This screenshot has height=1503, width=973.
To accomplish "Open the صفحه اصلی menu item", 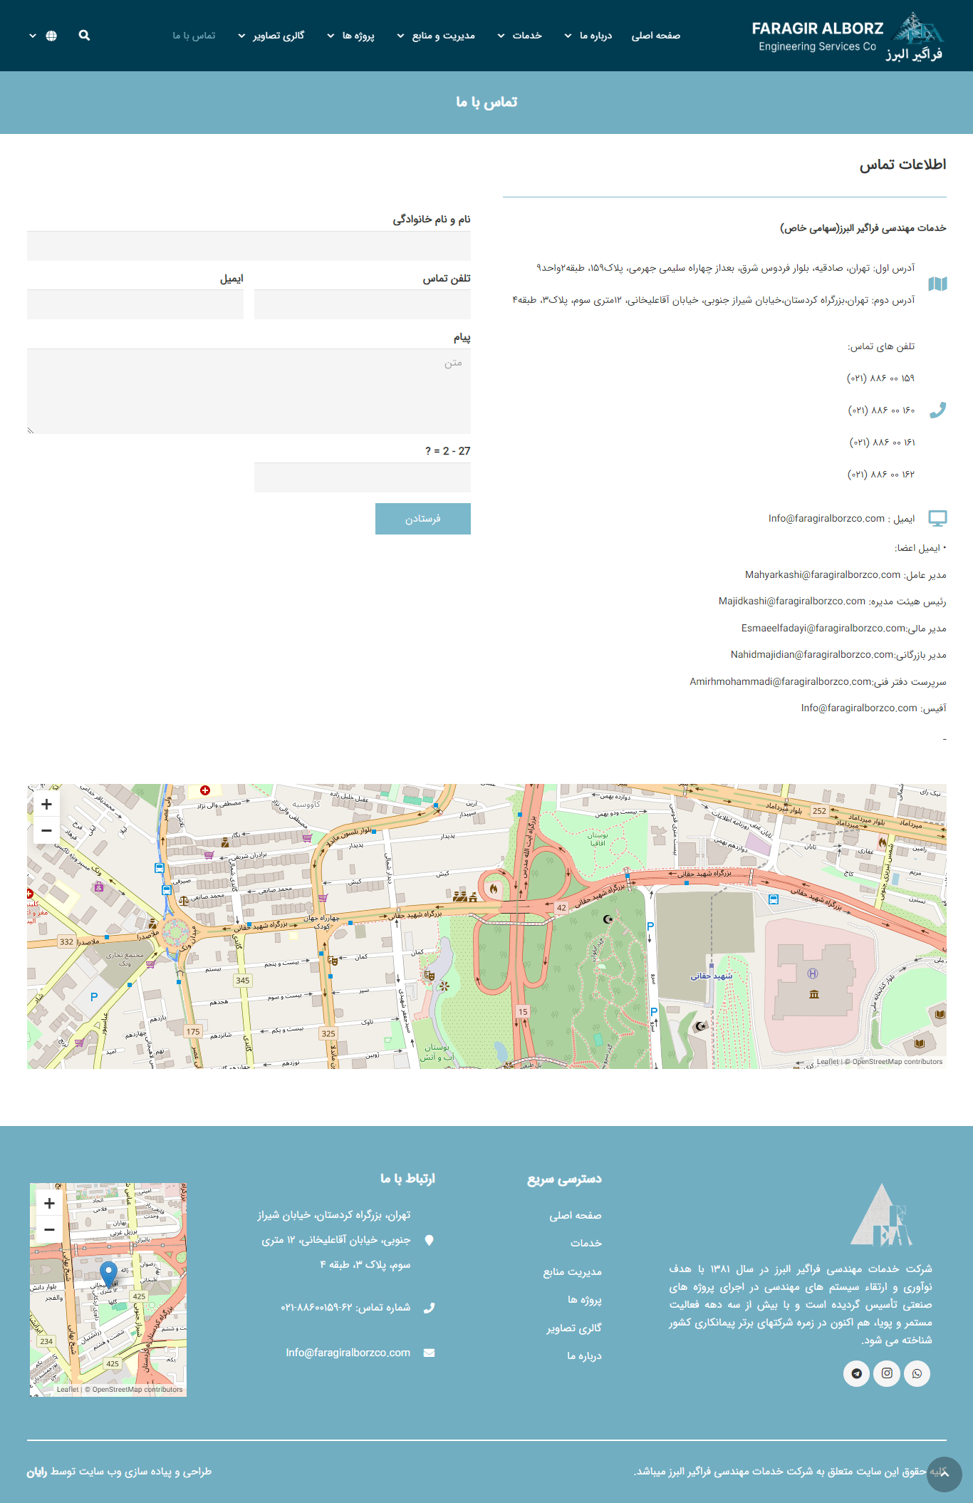I will [655, 36].
